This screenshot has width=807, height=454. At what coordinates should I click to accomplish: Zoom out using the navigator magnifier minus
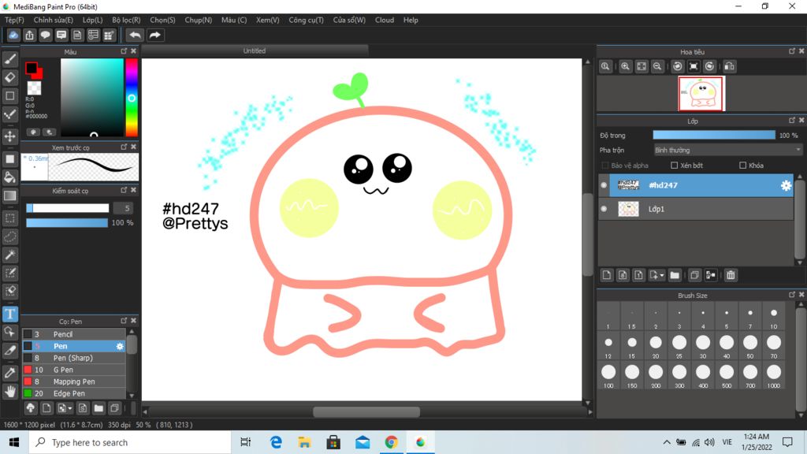coord(657,66)
